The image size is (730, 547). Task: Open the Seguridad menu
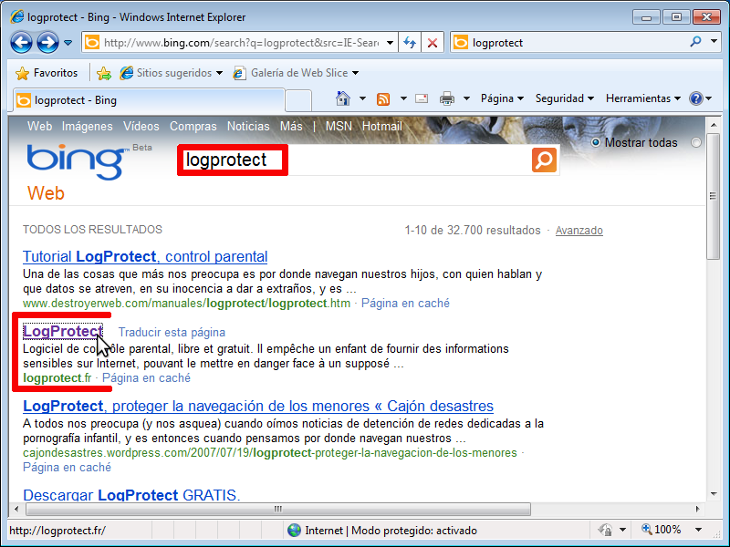[x=564, y=98]
